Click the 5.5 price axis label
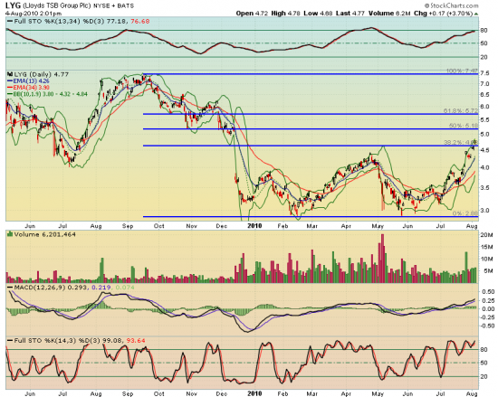The image size is (498, 397). pyautogui.click(x=484, y=120)
